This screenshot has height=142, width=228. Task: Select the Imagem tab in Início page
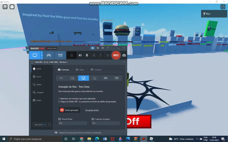click(96, 70)
